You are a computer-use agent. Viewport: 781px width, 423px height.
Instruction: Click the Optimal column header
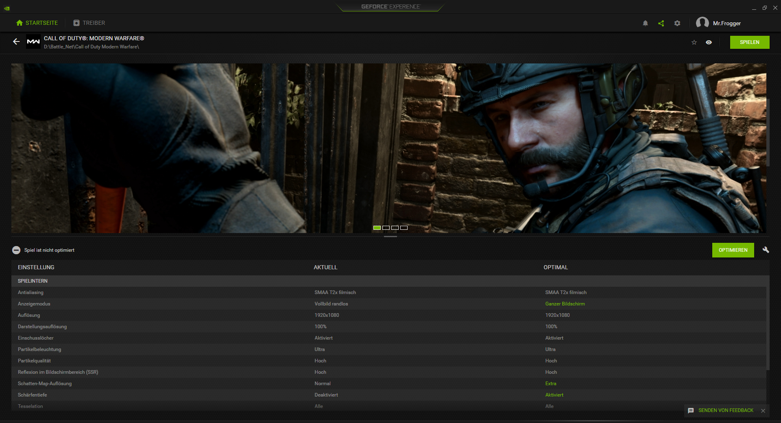click(x=556, y=267)
